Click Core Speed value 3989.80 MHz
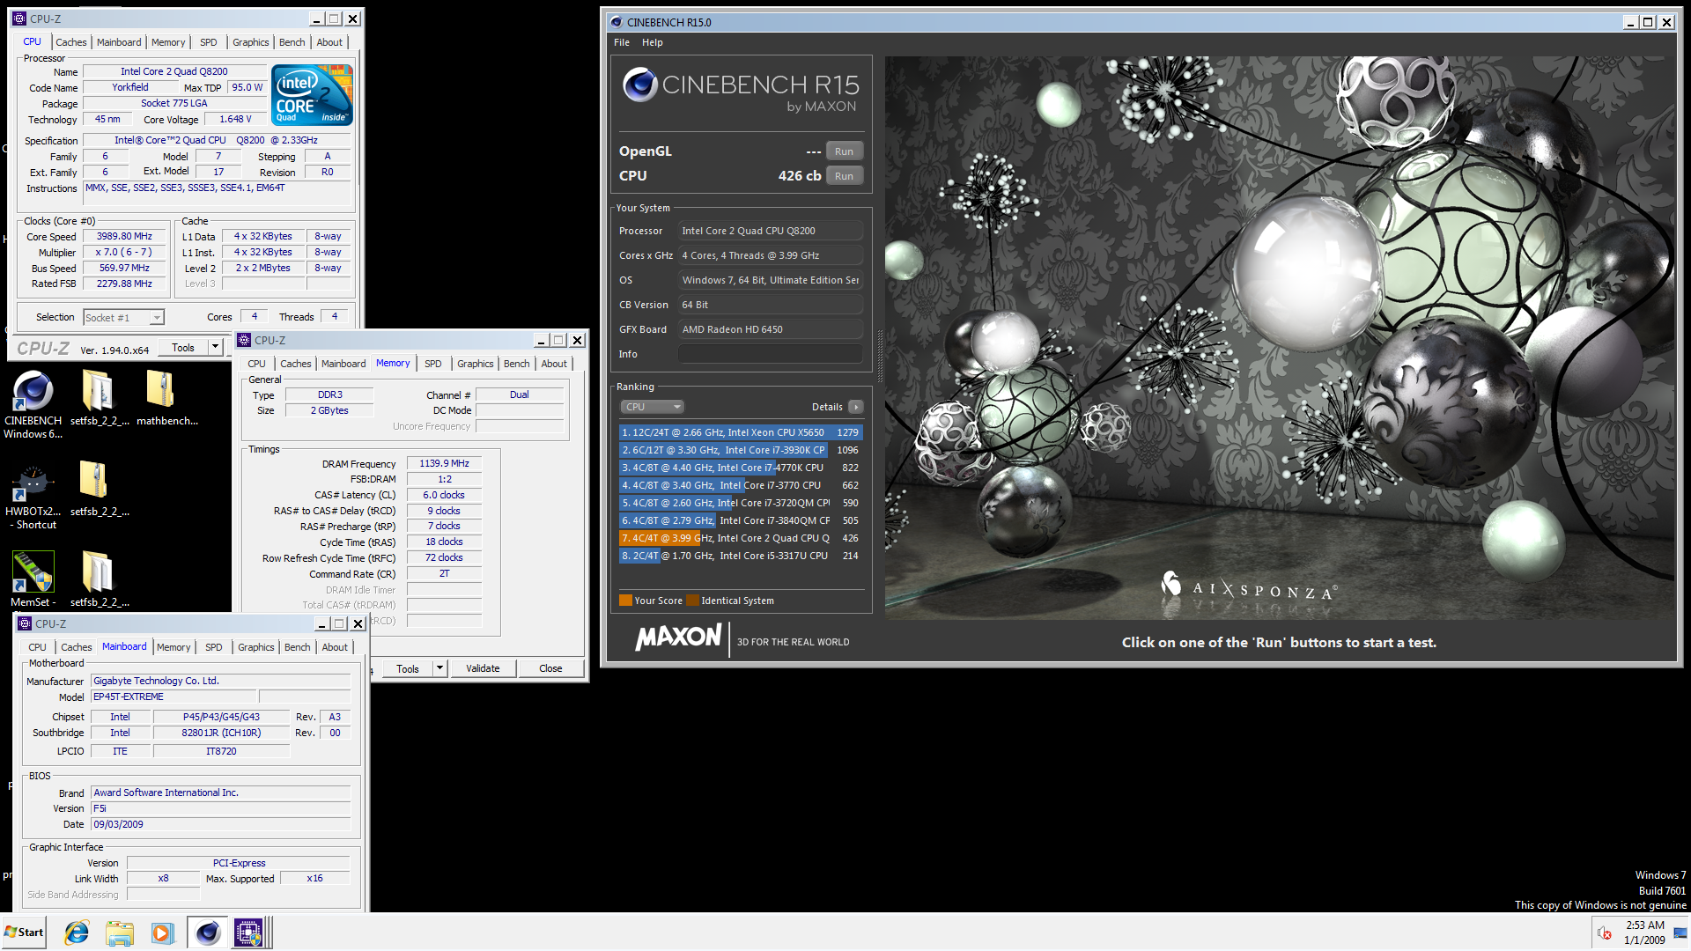Viewport: 1691px width, 951px height. tap(124, 237)
